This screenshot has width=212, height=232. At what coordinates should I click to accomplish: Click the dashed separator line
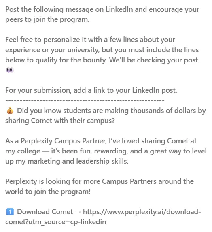coord(85,100)
